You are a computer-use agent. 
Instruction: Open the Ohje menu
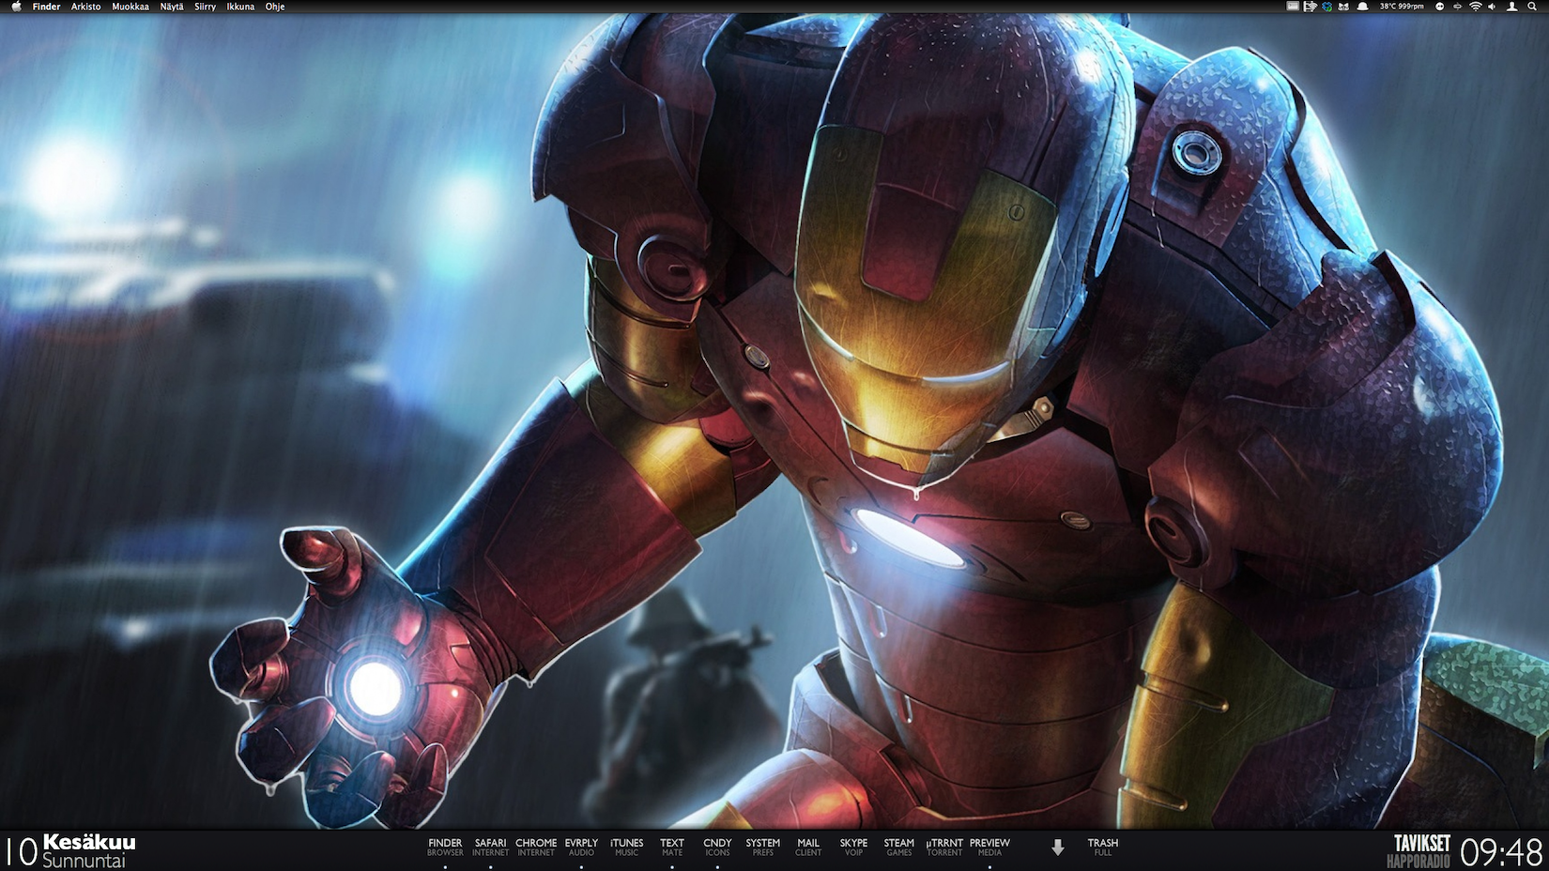pyautogui.click(x=275, y=7)
